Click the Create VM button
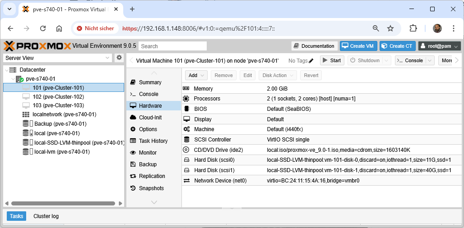The height and width of the screenshot is (228, 464). point(358,46)
